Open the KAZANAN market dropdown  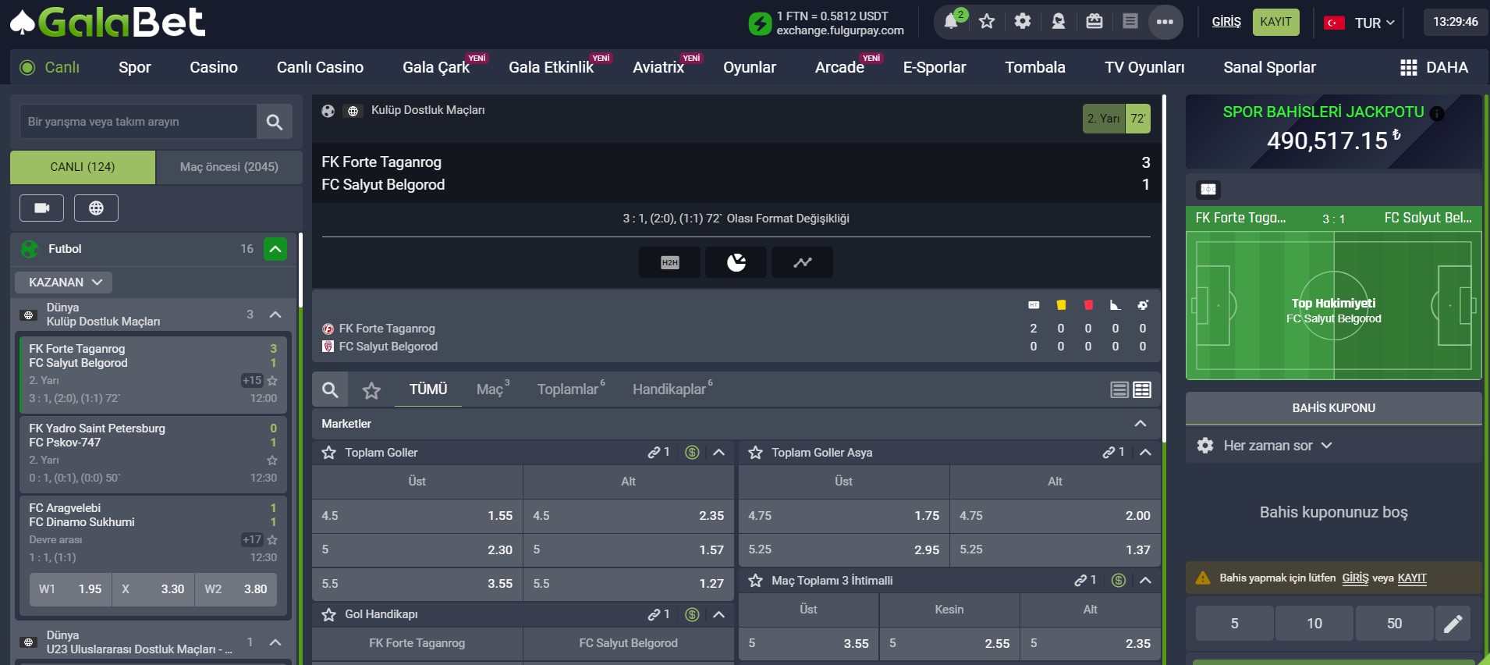point(64,282)
